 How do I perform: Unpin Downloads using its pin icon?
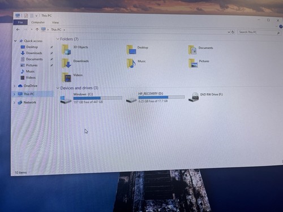coord(52,53)
